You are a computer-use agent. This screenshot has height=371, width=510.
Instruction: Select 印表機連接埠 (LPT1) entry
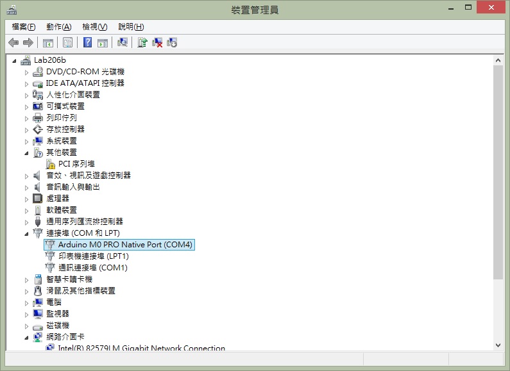click(94, 256)
